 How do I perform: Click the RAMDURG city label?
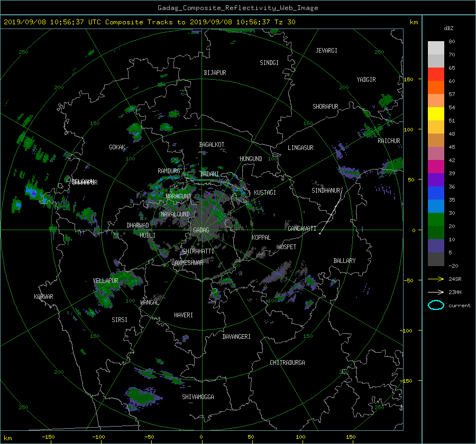[x=169, y=171]
